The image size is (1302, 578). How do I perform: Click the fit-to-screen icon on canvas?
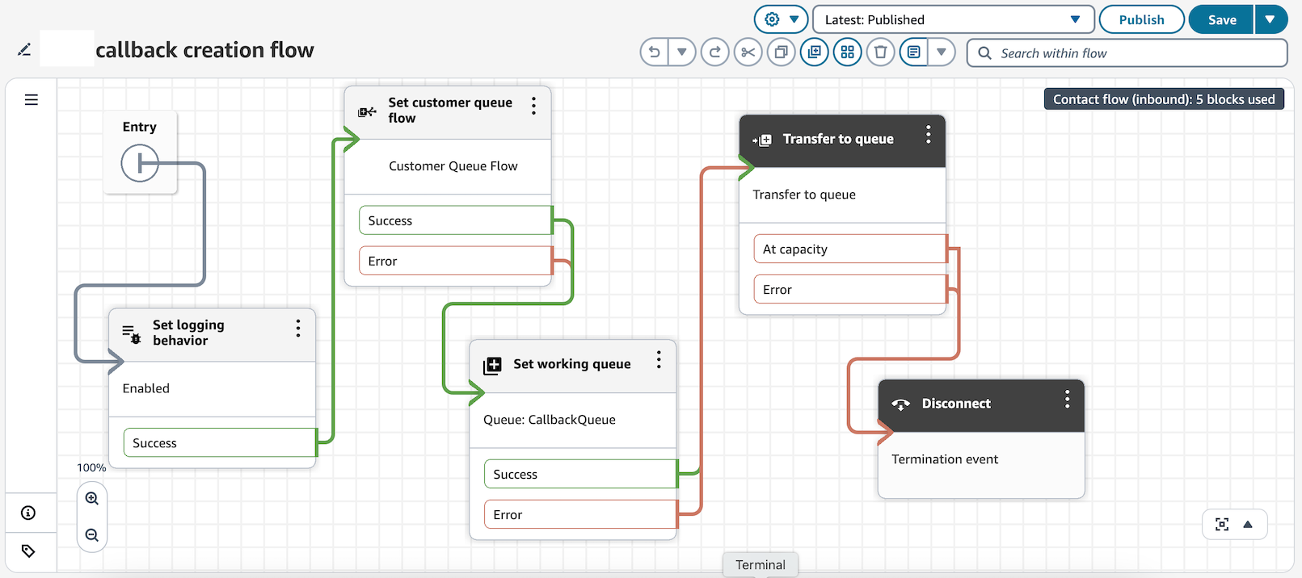pyautogui.click(x=1222, y=525)
